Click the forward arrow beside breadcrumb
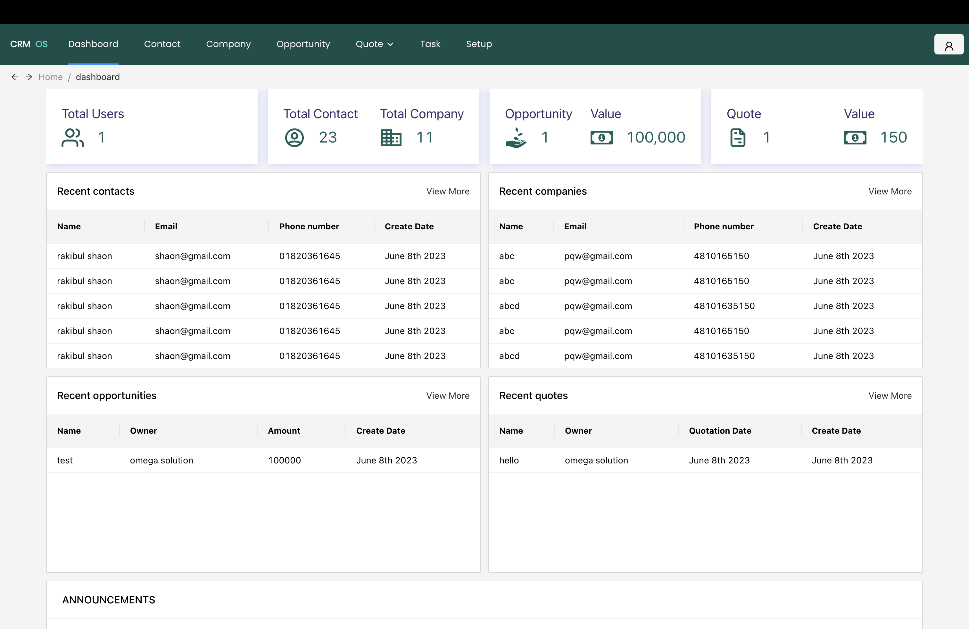The image size is (969, 629). point(29,77)
